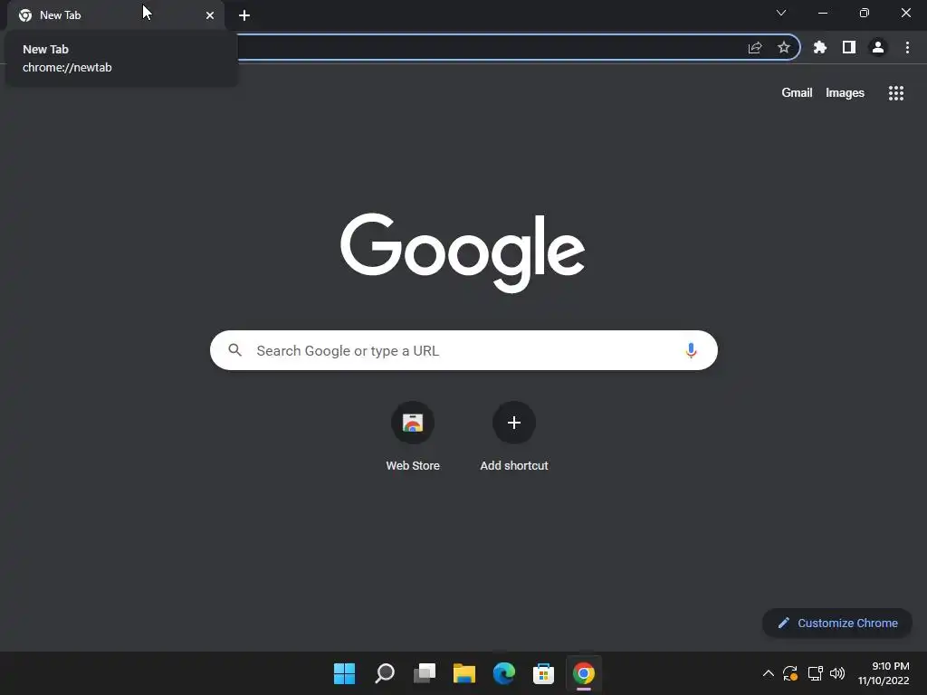This screenshot has height=695, width=927.
Task: Click the Chrome favicon on the tab
Action: [25, 15]
